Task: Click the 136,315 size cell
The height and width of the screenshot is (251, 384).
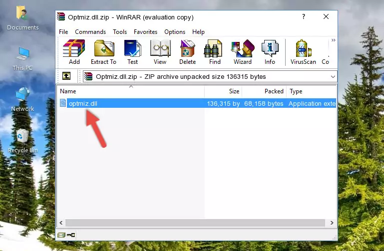Action: 223,103
